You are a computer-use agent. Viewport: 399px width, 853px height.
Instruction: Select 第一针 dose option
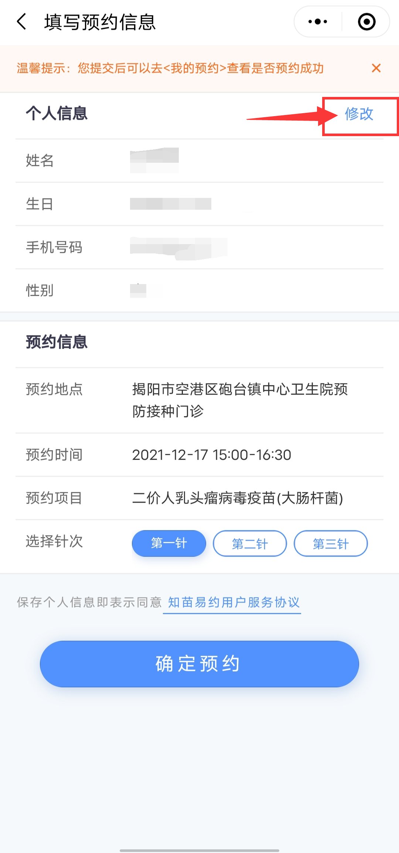[169, 543]
